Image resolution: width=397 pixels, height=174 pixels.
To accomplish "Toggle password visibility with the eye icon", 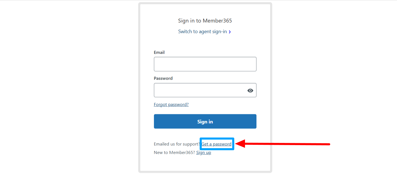I will 250,91.
